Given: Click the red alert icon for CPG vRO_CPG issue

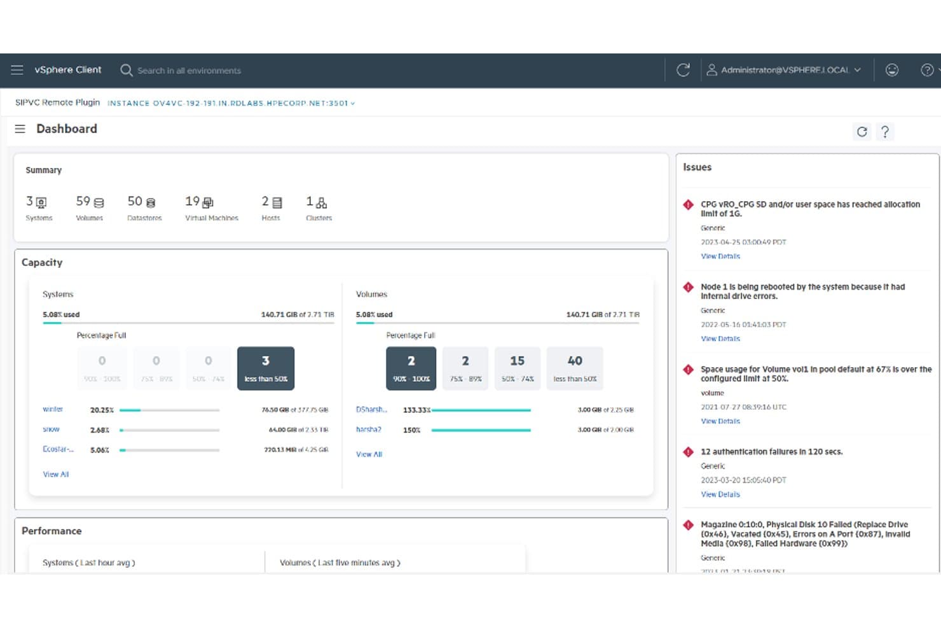Looking at the screenshot, I should pyautogui.click(x=689, y=205).
